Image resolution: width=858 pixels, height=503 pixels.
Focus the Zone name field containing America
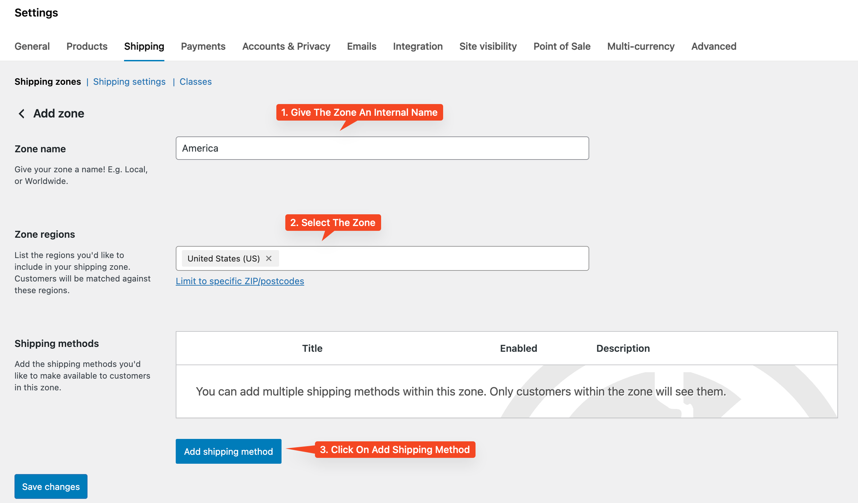(x=382, y=148)
